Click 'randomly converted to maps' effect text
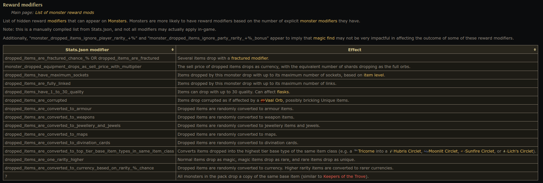The width and height of the screenshot is (543, 183). [227, 134]
